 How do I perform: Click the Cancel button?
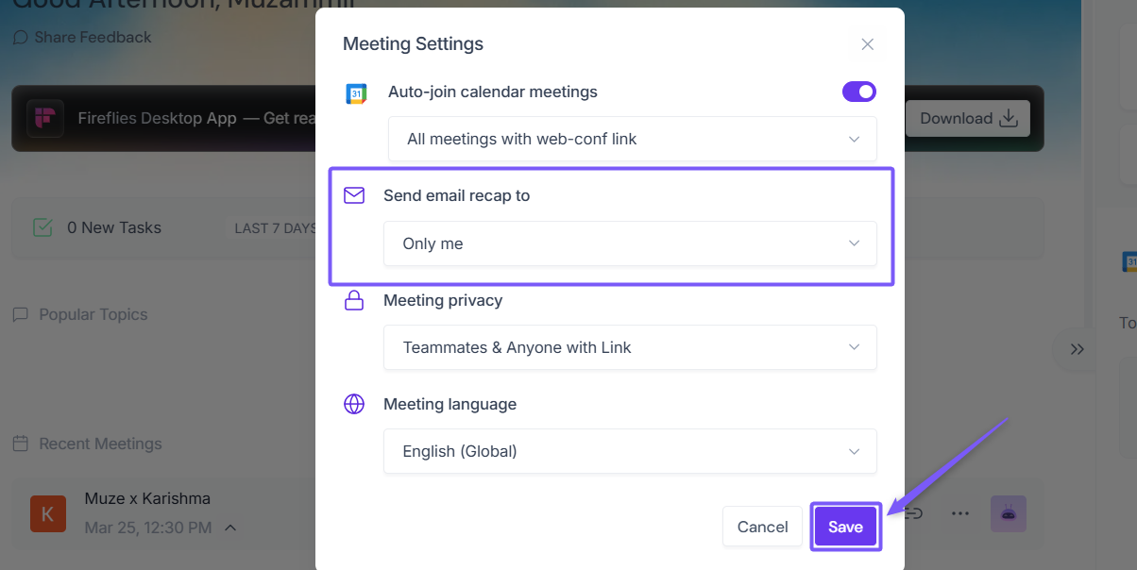(762, 527)
